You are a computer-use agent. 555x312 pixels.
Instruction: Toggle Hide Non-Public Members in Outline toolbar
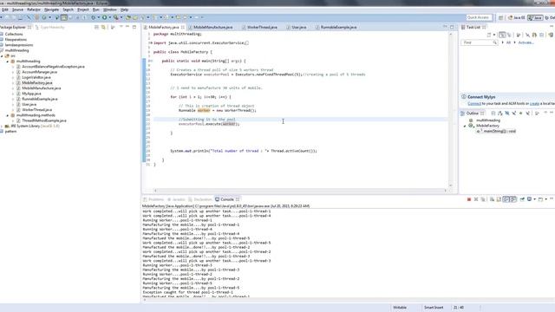click(520, 114)
